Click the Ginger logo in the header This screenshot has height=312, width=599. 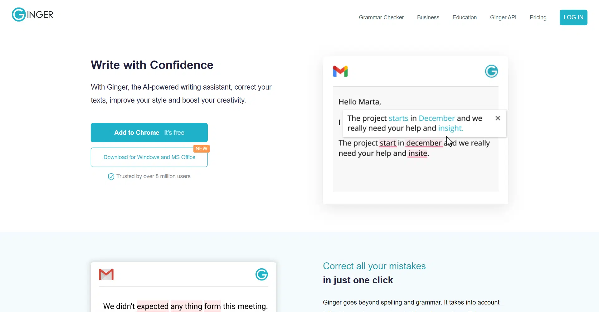(32, 14)
